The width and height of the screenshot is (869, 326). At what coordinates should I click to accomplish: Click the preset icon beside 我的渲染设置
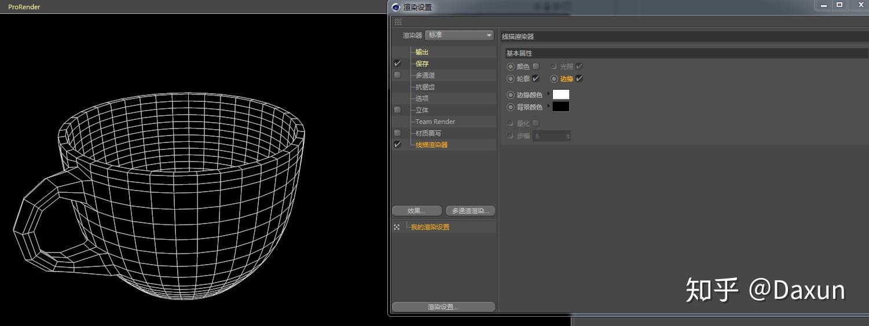point(397,227)
